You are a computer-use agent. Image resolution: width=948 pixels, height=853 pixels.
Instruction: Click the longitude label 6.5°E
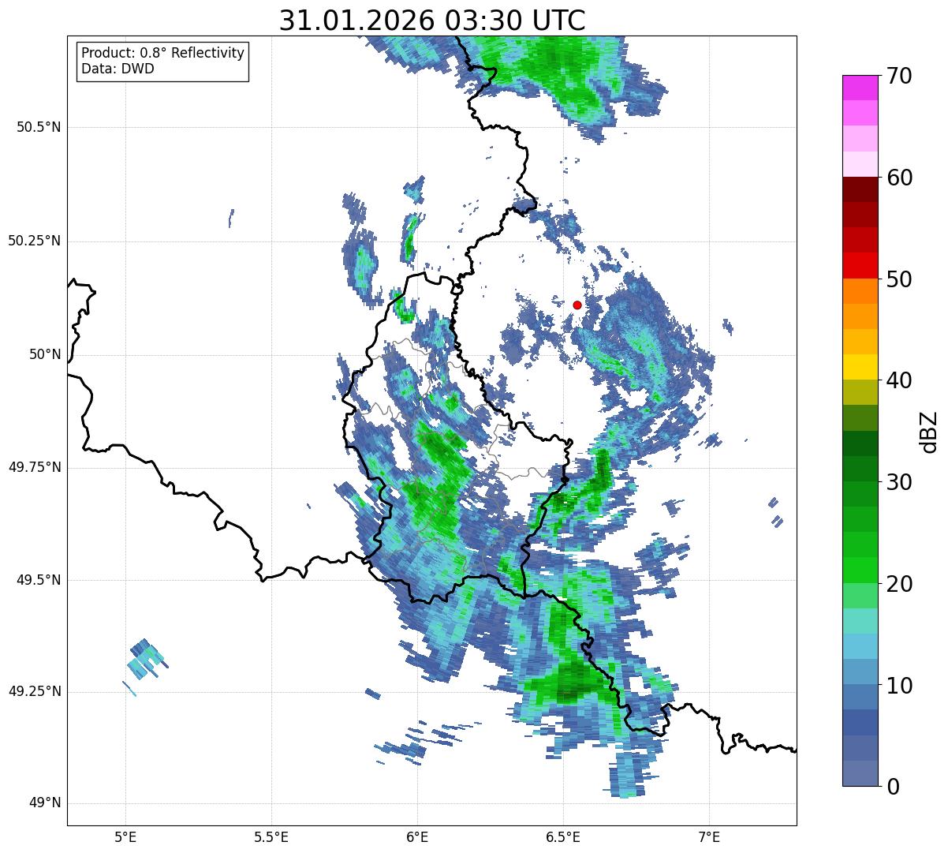click(x=563, y=836)
